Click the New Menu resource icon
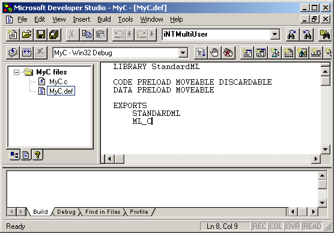 [x=261, y=53]
